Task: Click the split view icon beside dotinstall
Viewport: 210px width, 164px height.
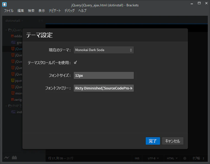Action: pyautogui.click(x=41, y=21)
